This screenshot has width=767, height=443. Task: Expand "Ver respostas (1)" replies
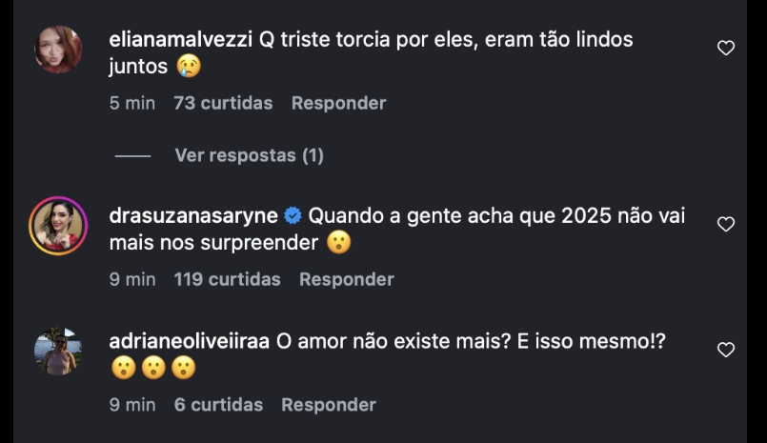[249, 155]
